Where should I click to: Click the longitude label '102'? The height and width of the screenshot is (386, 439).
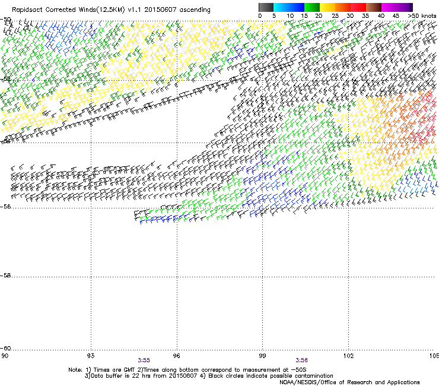348,356
